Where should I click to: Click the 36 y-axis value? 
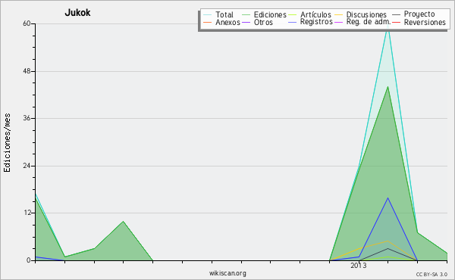click(x=27, y=118)
